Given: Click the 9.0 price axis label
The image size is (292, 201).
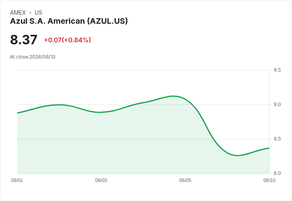Looking at the screenshot, I should (277, 104).
